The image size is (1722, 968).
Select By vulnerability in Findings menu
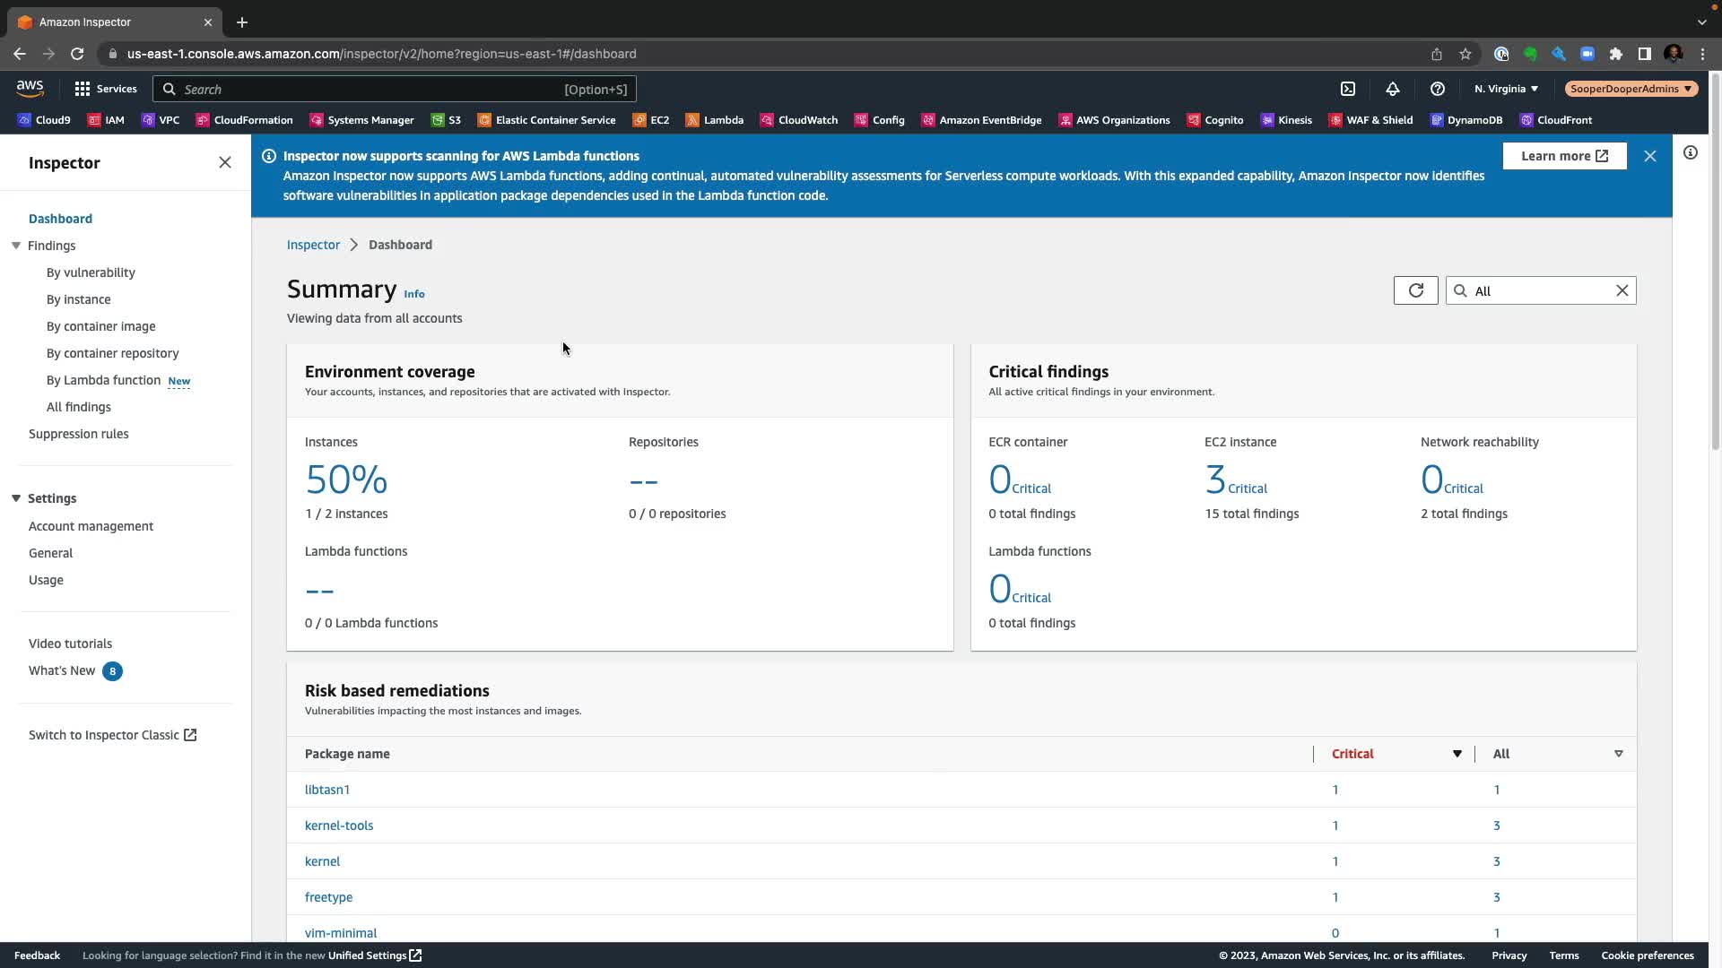[x=91, y=272]
